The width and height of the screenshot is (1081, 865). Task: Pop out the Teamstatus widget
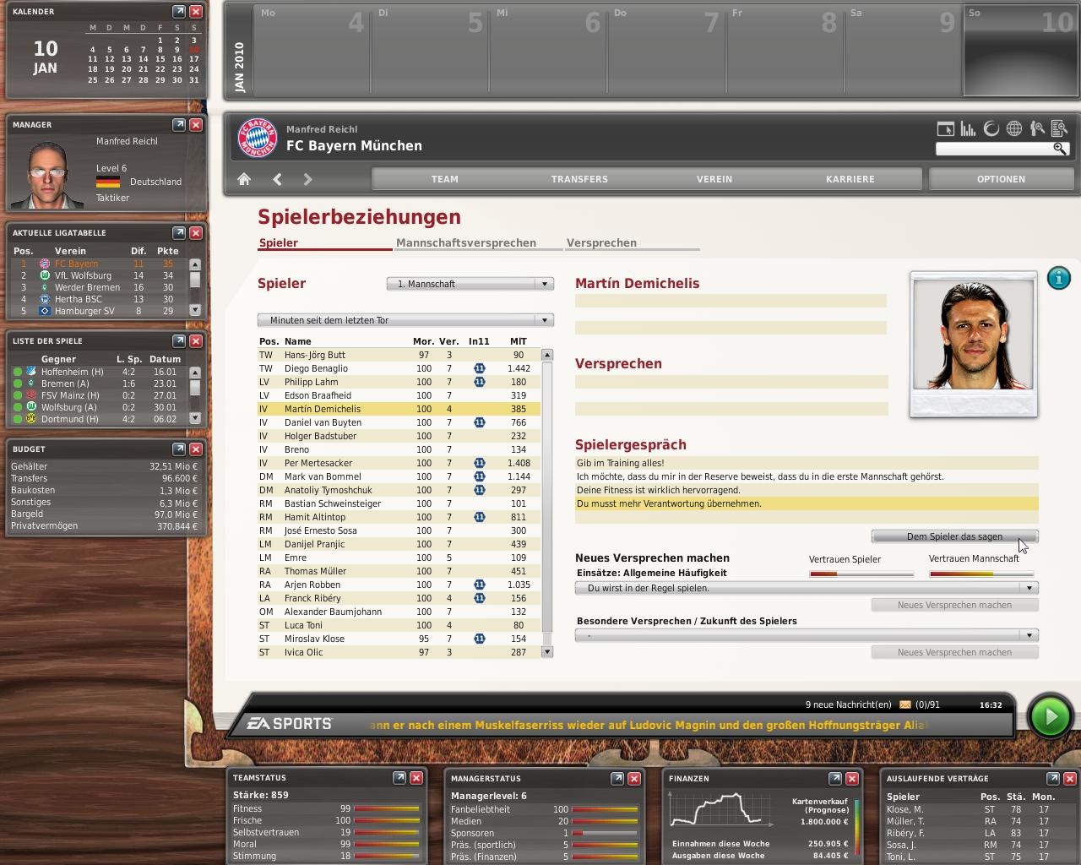pos(399,778)
